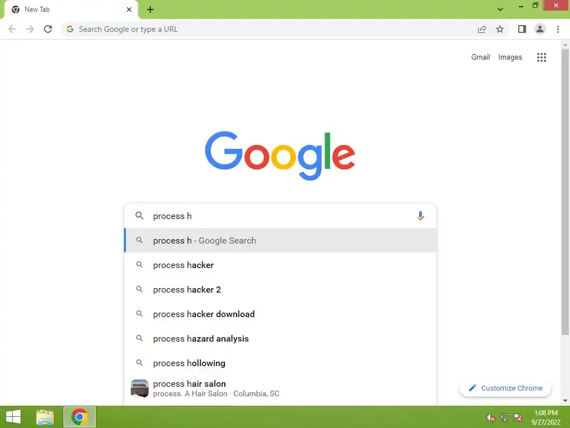
Task: Open the Action Center flag icon
Action: point(517,417)
